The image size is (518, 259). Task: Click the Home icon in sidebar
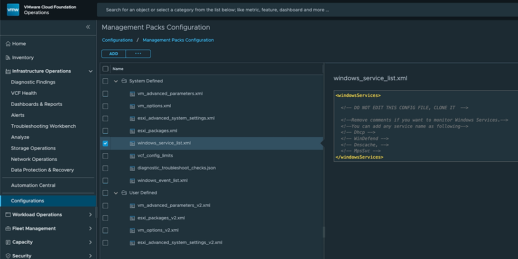coord(7,44)
